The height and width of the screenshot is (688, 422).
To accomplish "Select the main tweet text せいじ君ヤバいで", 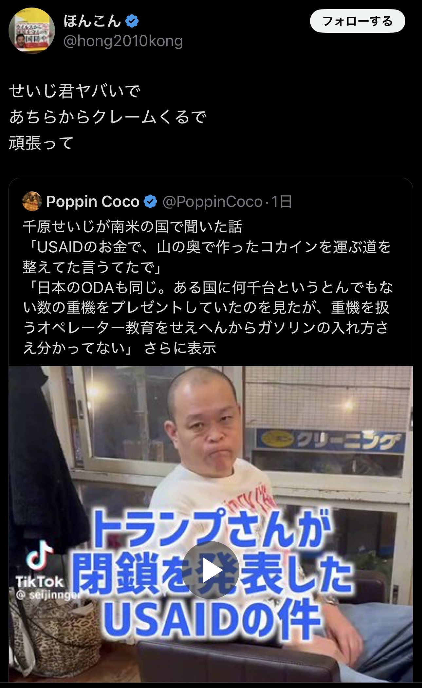I will [75, 91].
